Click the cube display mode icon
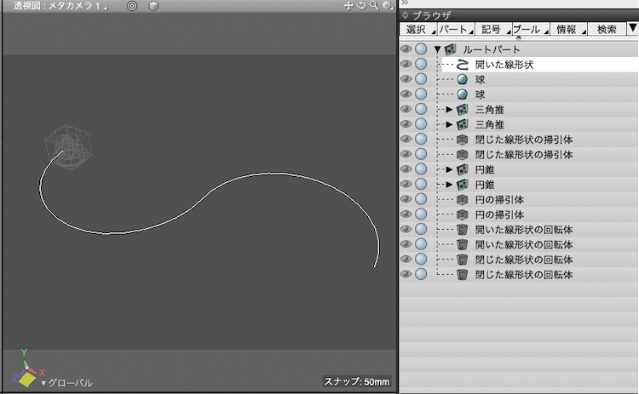 coord(153,6)
